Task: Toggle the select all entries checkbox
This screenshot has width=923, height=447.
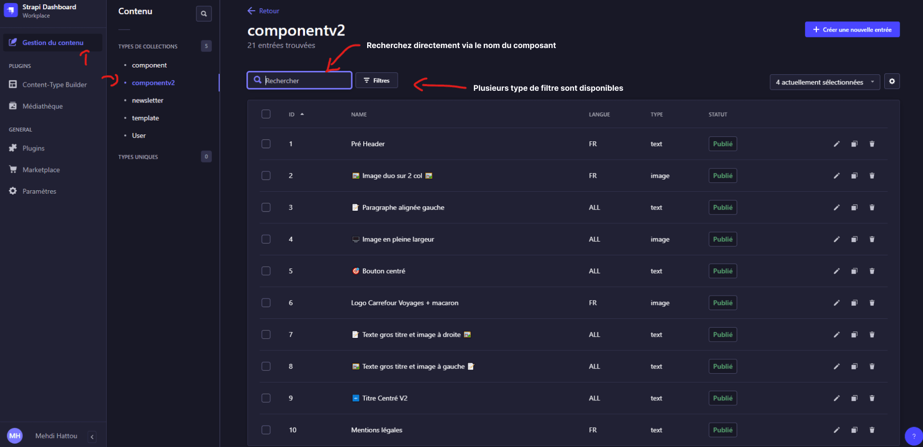Action: click(266, 114)
